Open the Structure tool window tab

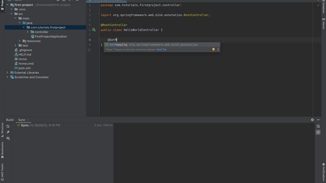tap(2, 130)
